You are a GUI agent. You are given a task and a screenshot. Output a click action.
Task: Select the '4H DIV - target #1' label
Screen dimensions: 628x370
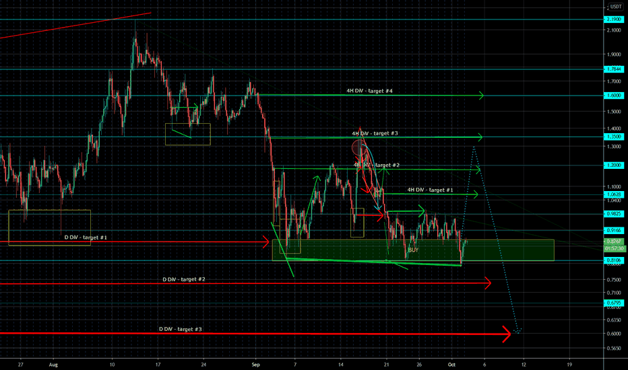click(430, 190)
